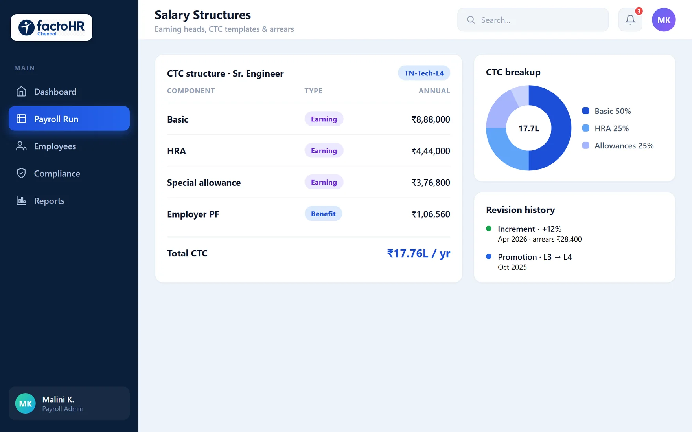Click the Allowances 25% legend label

point(624,146)
